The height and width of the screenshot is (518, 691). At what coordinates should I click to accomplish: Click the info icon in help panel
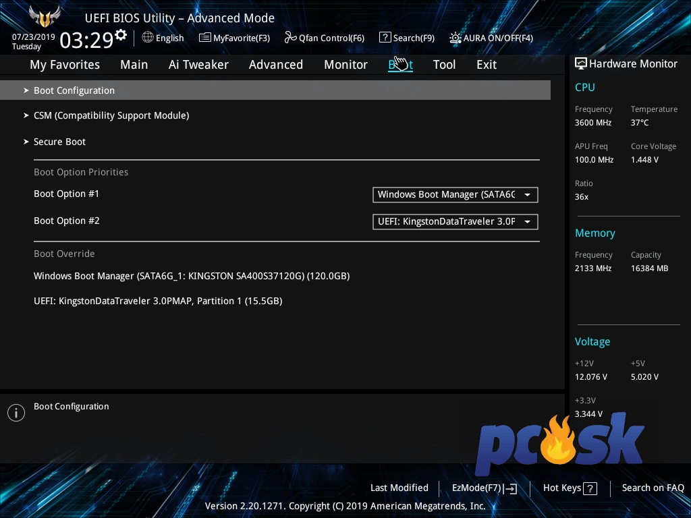pos(16,413)
